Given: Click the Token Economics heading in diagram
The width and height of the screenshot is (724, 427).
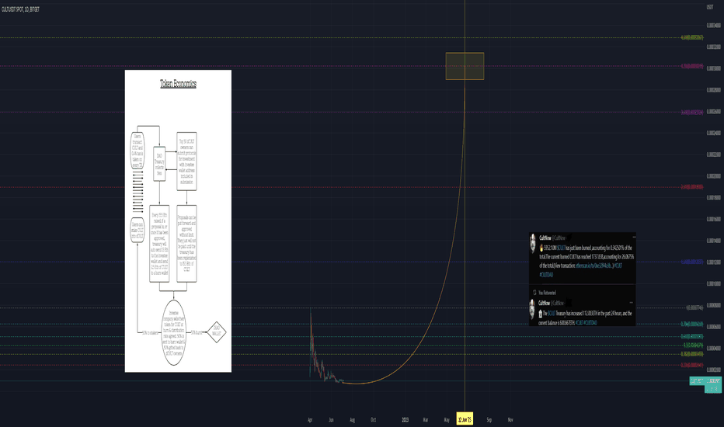Looking at the screenshot, I should click(178, 84).
